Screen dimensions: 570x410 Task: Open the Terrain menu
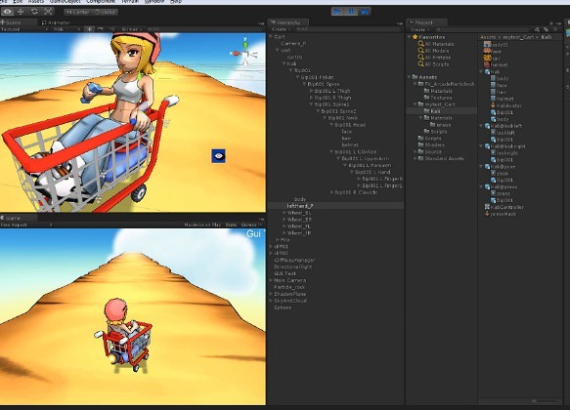[129, 1]
